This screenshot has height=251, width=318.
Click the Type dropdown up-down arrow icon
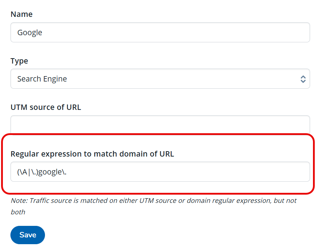click(x=303, y=79)
